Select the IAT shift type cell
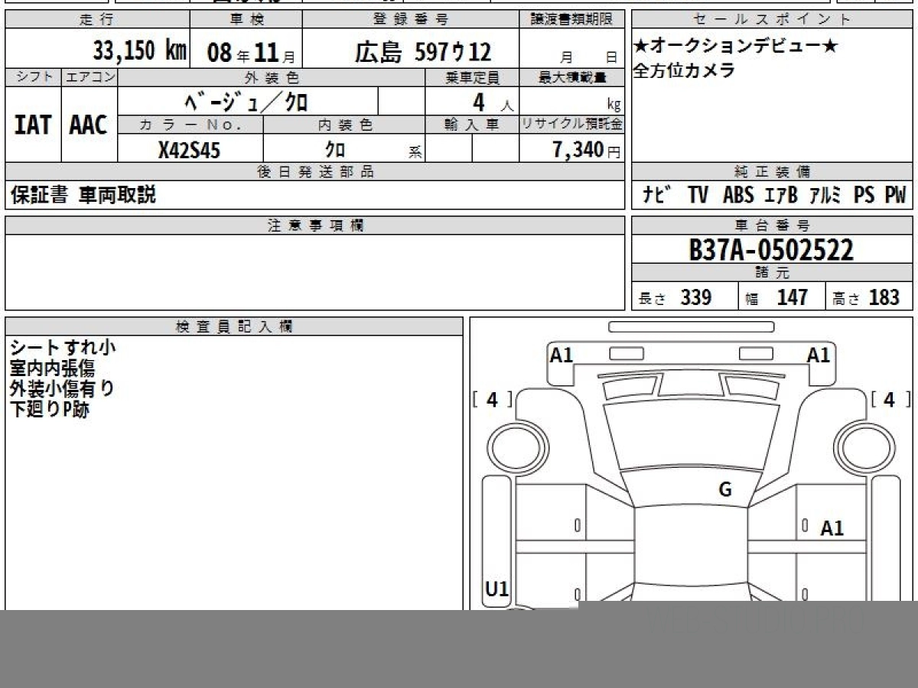This screenshot has width=918, height=688. click(33, 125)
